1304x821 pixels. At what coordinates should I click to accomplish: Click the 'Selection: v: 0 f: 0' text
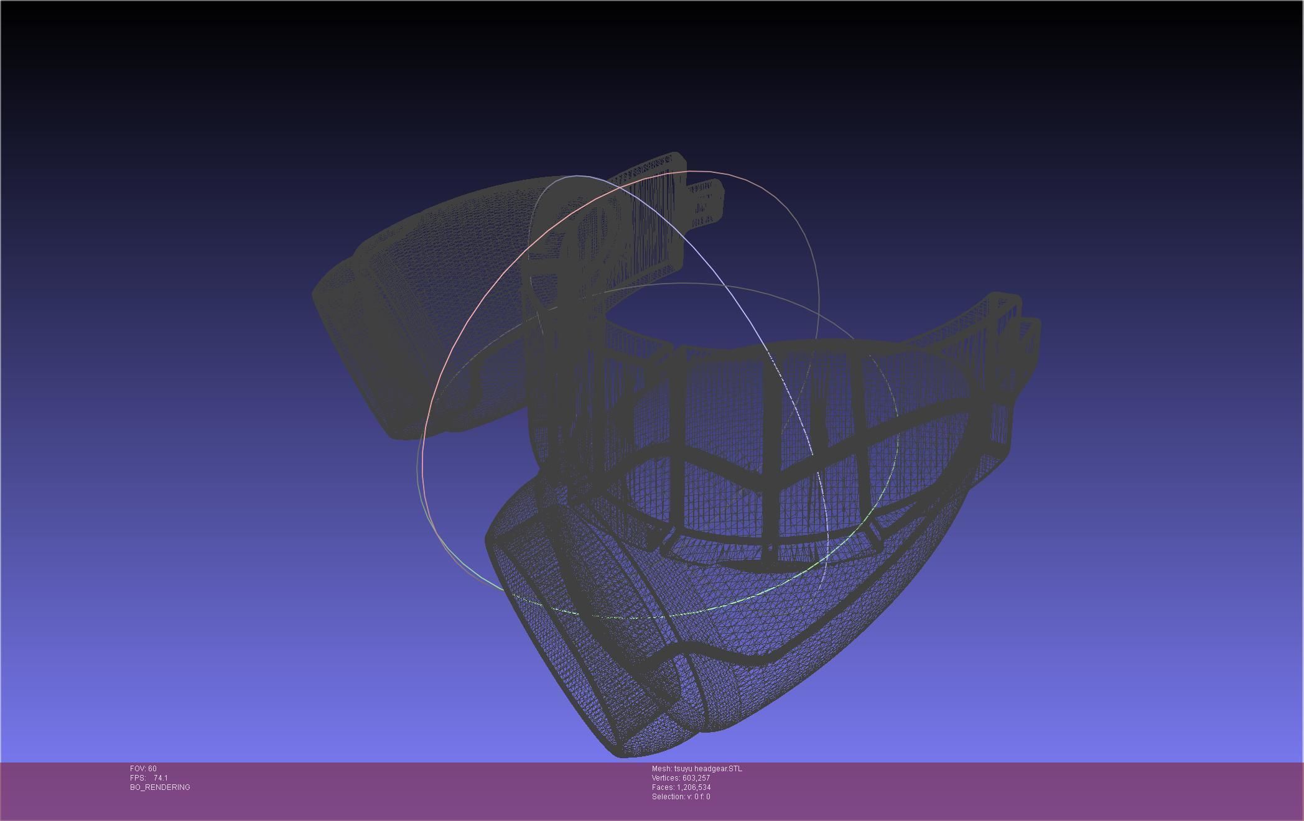681,797
